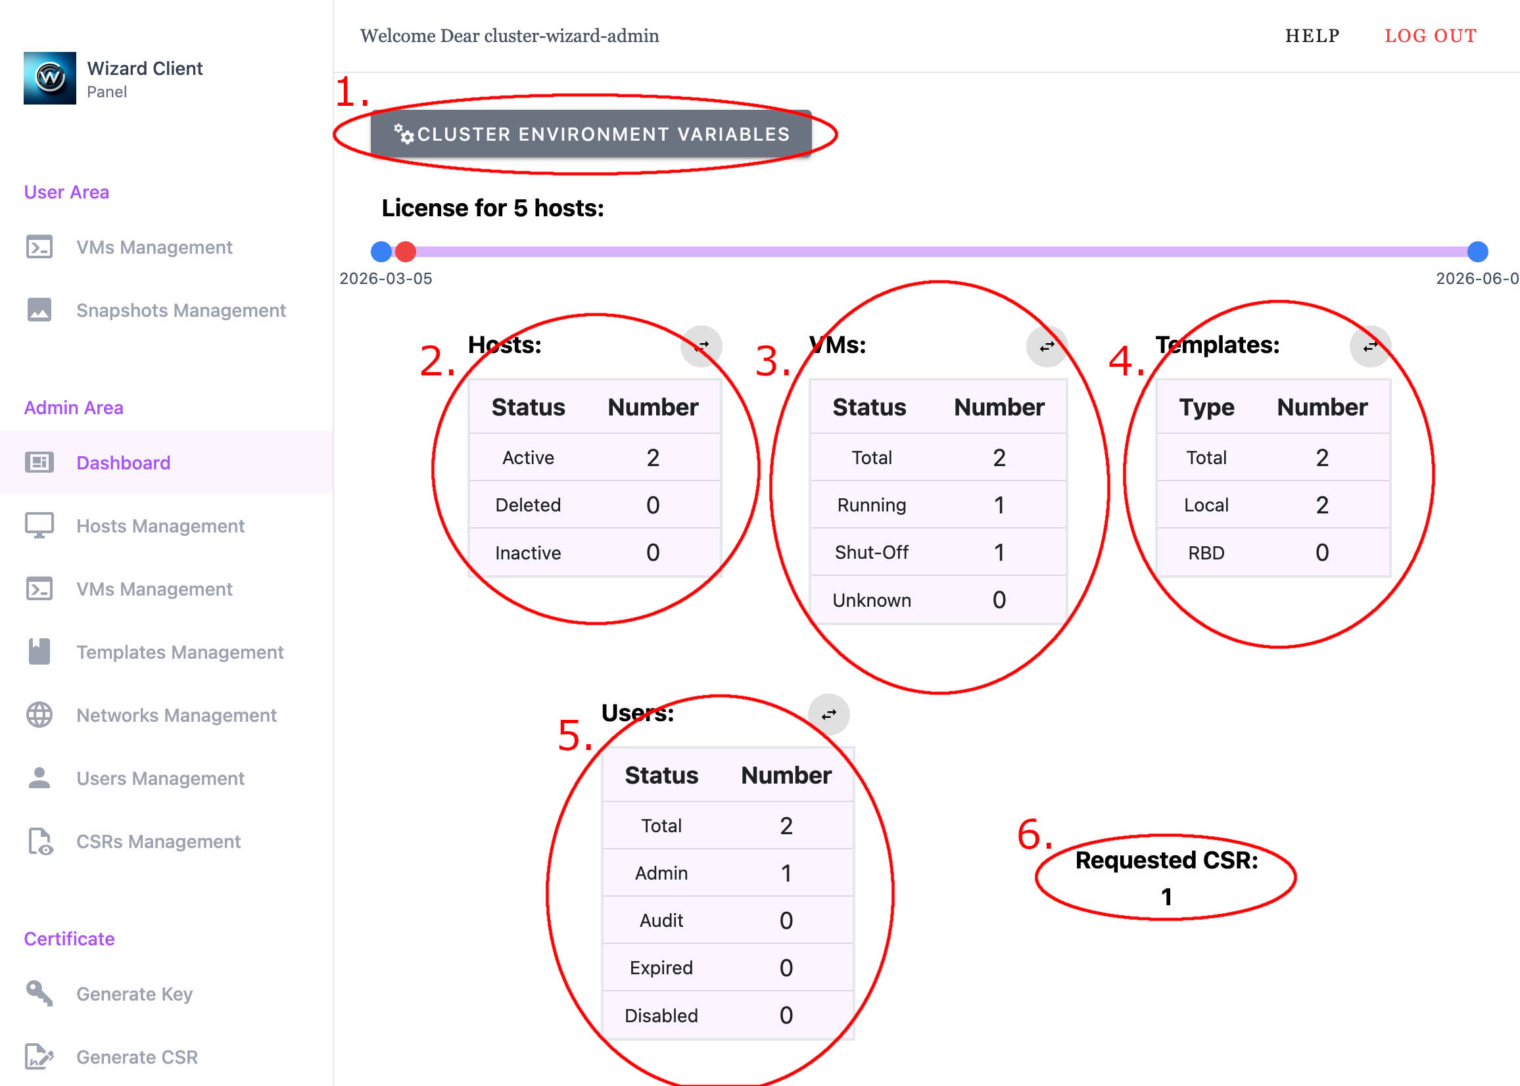Viewport: 1520px width, 1086px height.
Task: Click the Wizard Client logo icon
Action: [x=49, y=78]
